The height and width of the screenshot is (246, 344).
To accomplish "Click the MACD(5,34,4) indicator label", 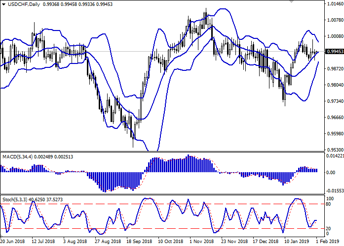I will tap(17, 157).
